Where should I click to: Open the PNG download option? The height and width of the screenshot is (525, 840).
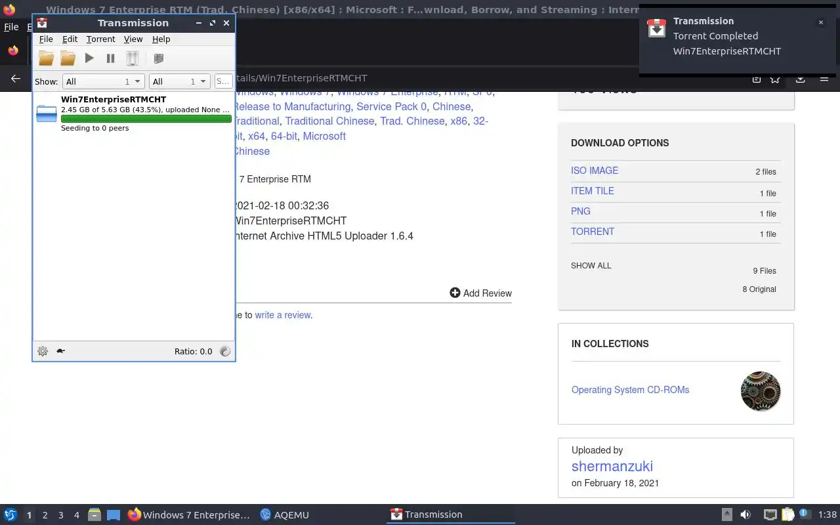pos(581,211)
